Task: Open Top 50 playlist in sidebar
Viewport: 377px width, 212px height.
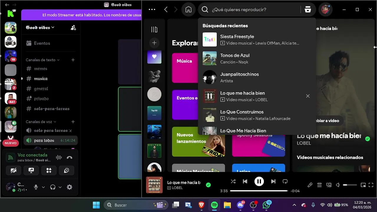Action: tap(154, 113)
